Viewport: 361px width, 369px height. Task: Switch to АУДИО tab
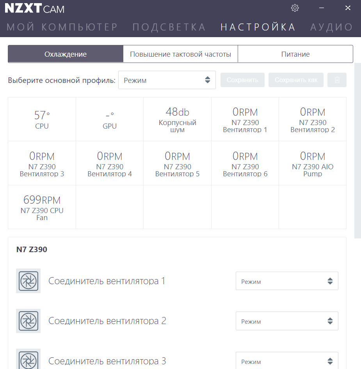pos(332,27)
